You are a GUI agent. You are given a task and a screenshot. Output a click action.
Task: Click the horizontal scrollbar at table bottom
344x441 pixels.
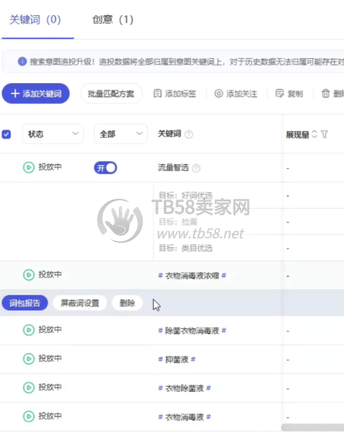click(312, 428)
